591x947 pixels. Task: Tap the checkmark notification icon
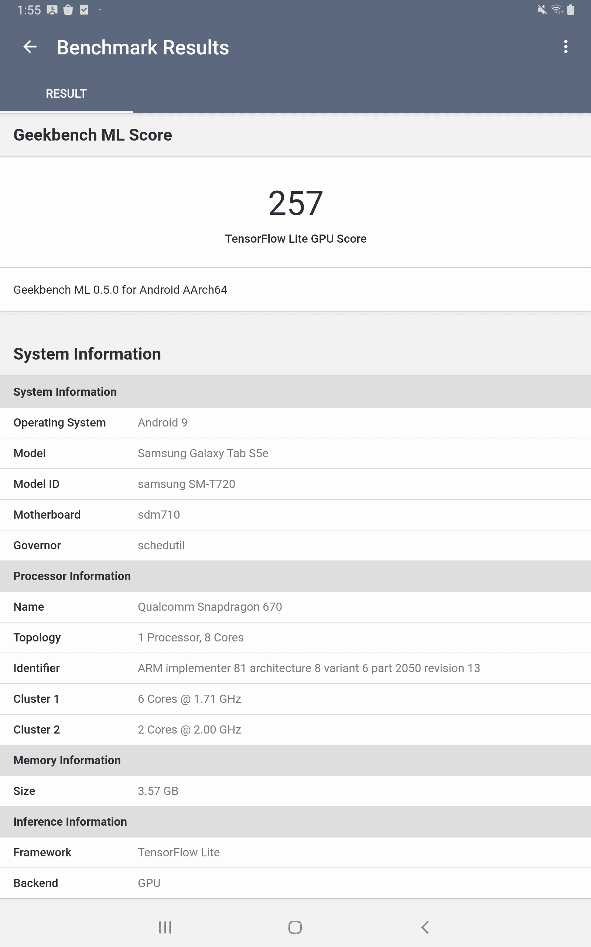coord(84,10)
